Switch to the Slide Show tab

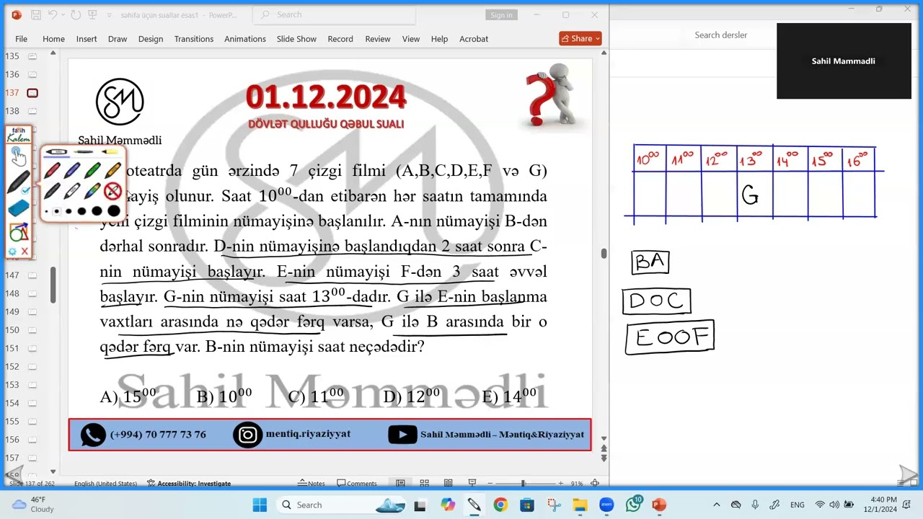point(296,39)
